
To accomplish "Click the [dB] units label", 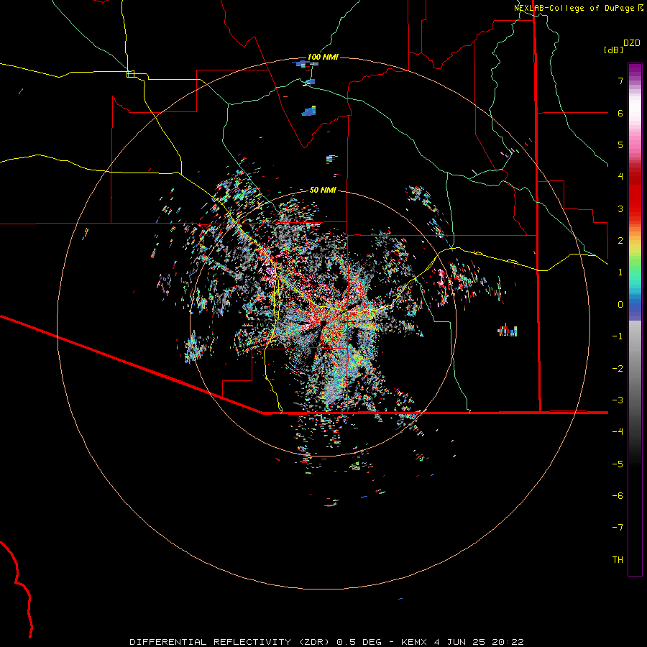I will [614, 50].
